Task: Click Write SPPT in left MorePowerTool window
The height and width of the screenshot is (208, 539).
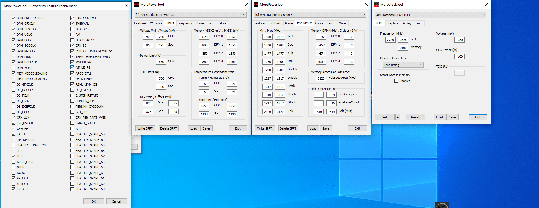Action: (x=145, y=128)
